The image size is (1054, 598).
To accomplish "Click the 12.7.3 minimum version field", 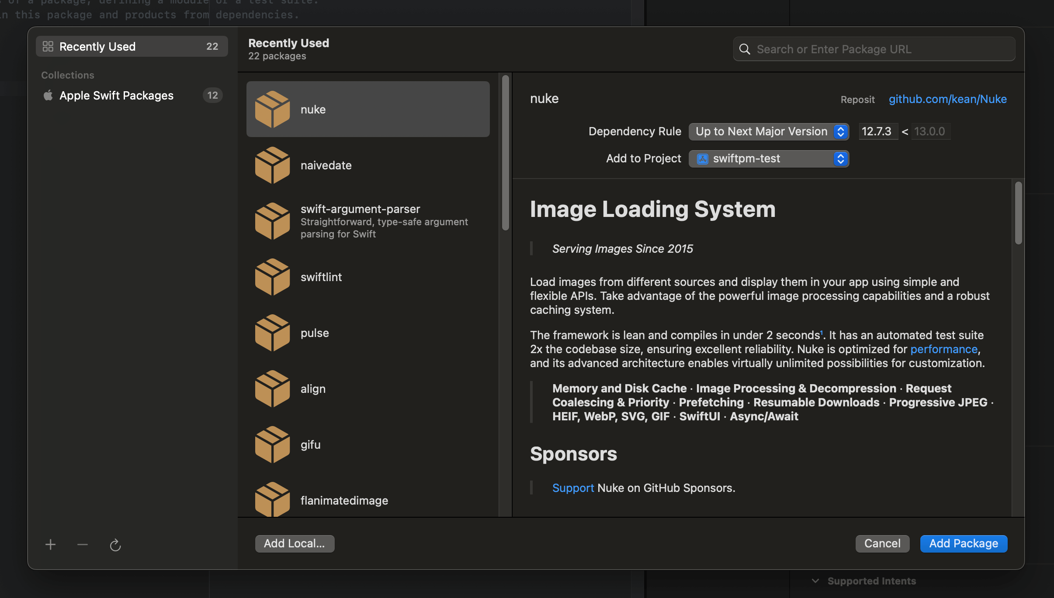I will click(877, 131).
